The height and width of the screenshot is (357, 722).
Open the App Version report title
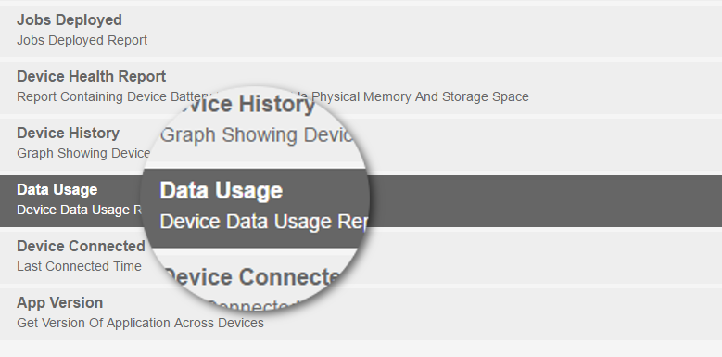pos(60,302)
